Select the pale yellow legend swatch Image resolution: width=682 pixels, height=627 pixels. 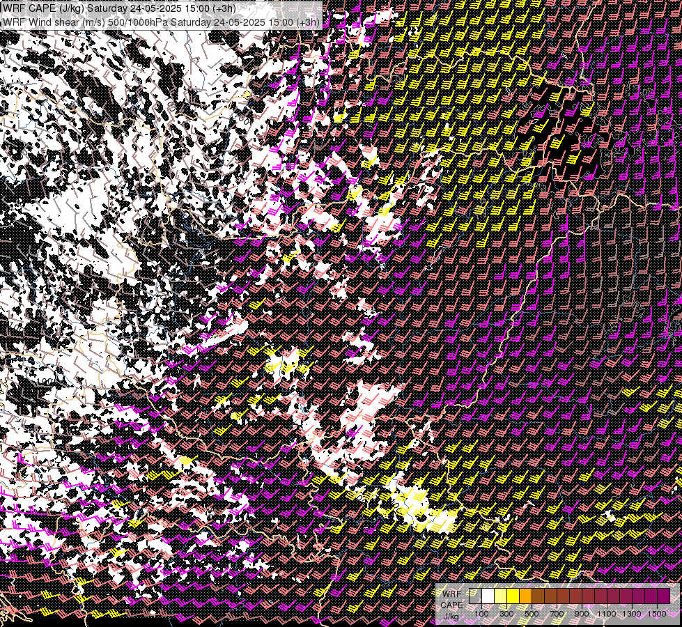501,596
